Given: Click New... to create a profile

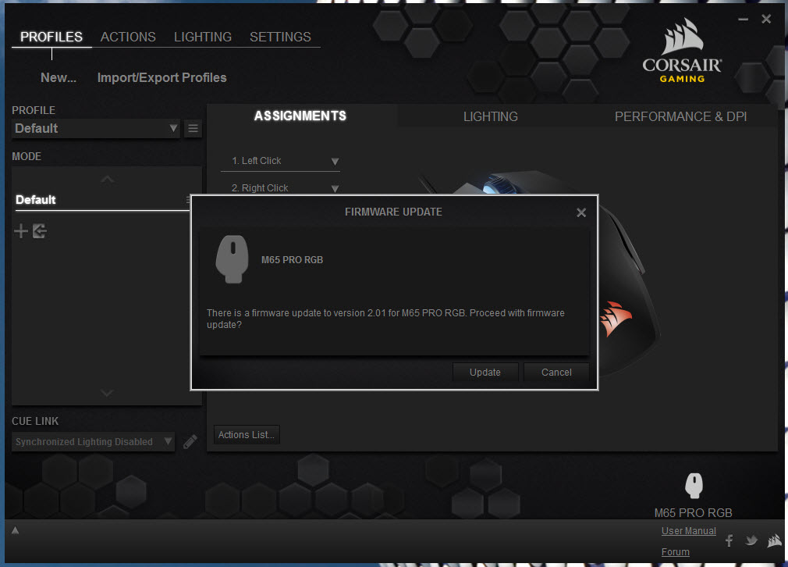Looking at the screenshot, I should point(59,78).
